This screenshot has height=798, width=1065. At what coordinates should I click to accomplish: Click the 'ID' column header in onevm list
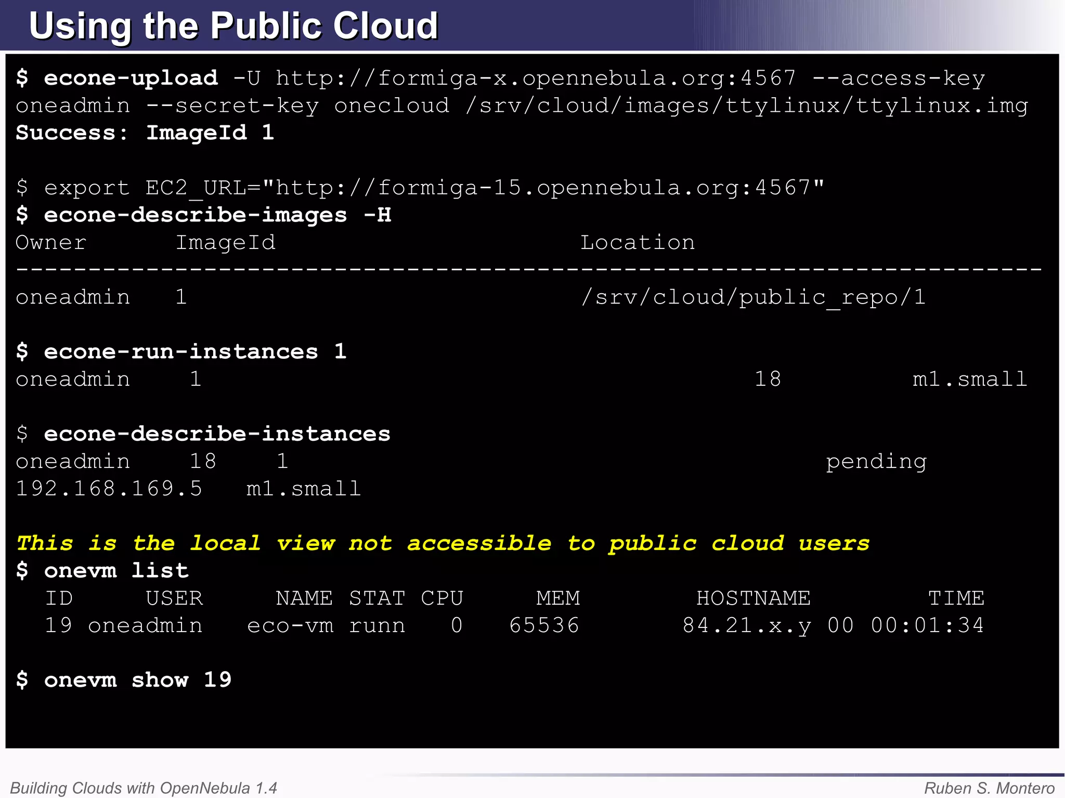point(59,598)
